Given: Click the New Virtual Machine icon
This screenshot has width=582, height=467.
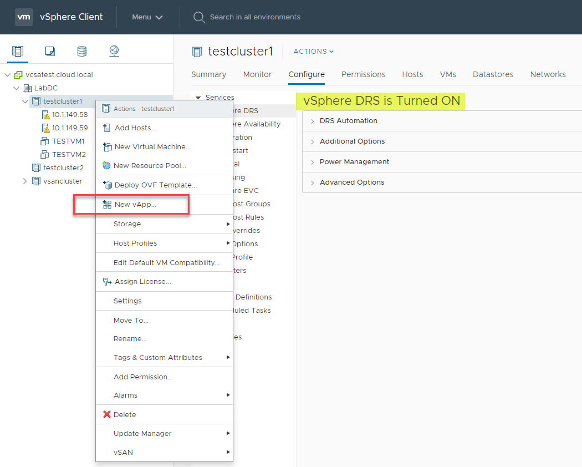Looking at the screenshot, I should click(x=108, y=147).
